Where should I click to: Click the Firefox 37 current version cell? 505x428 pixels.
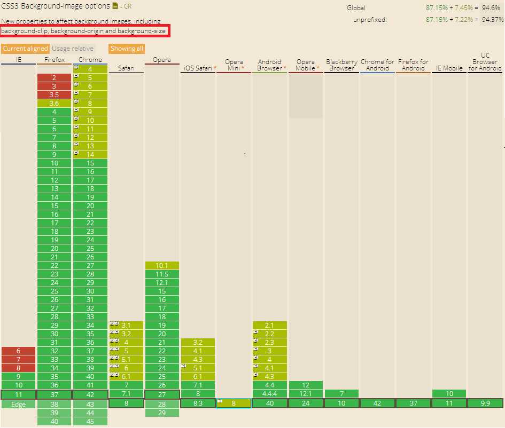click(54, 394)
